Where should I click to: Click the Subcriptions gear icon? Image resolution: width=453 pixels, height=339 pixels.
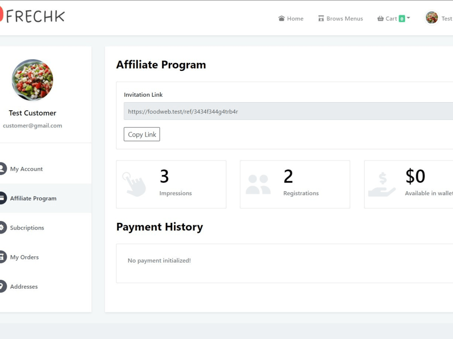click(x=2, y=227)
